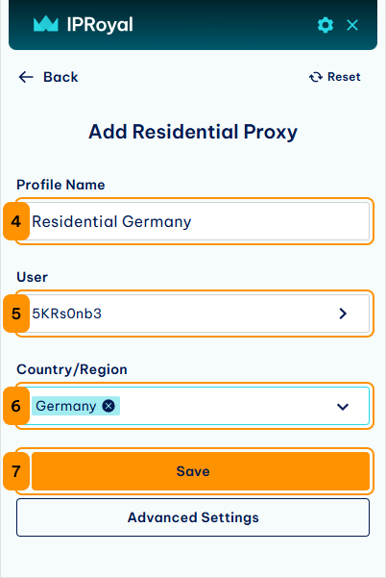Expand the User selector chevron
This screenshot has height=578, width=386.
(343, 314)
